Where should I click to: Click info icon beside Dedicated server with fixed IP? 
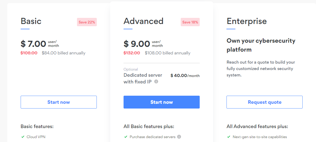(156, 82)
